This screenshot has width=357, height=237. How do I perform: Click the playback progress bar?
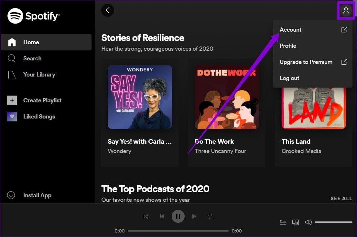pos(178,231)
